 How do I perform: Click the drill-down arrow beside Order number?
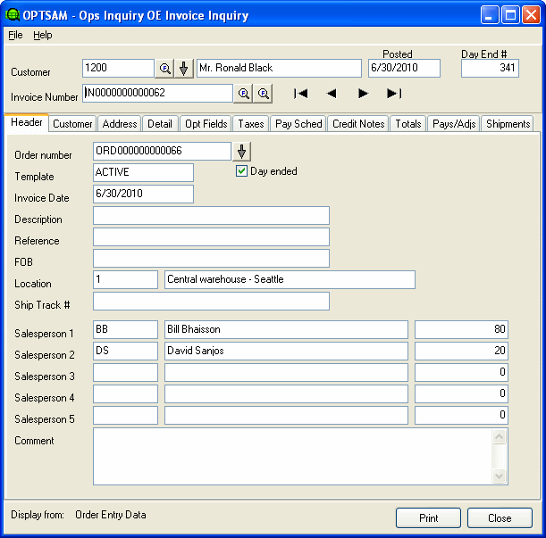click(242, 152)
